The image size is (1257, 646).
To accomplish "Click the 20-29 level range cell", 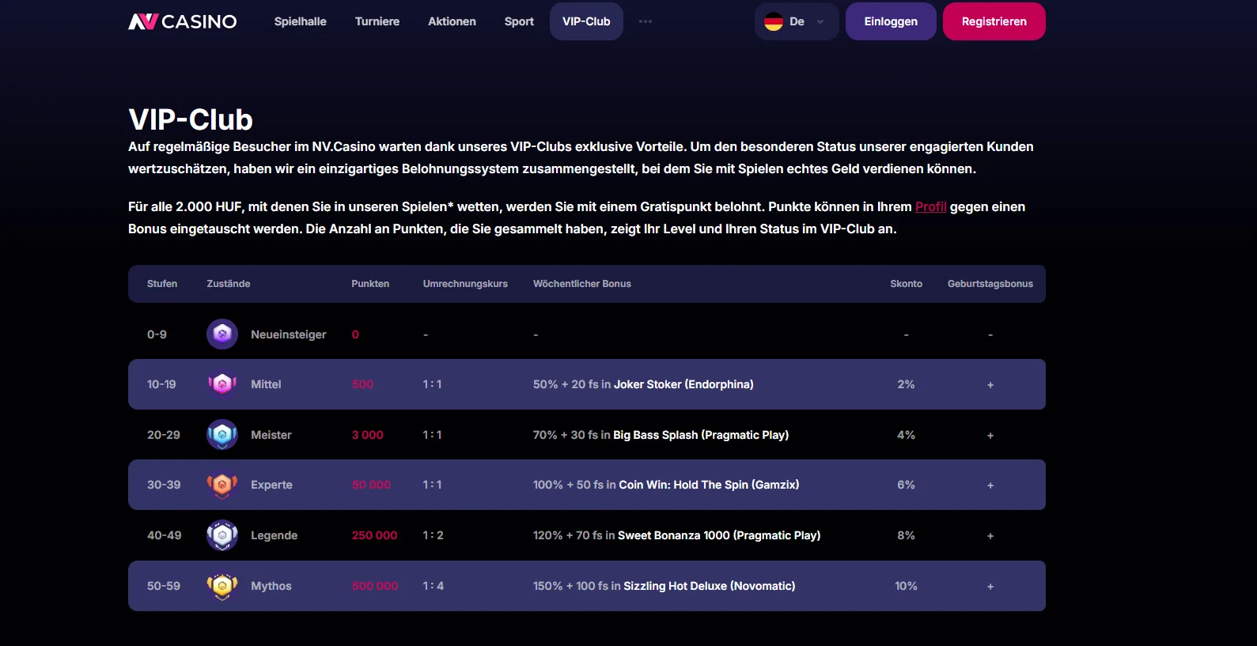I will [x=164, y=435].
